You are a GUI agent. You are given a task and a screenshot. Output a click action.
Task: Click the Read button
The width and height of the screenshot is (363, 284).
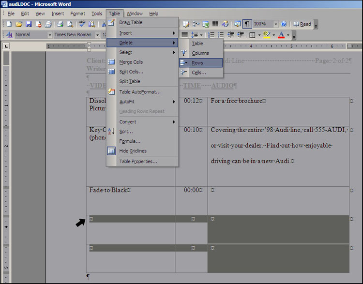pos(302,24)
